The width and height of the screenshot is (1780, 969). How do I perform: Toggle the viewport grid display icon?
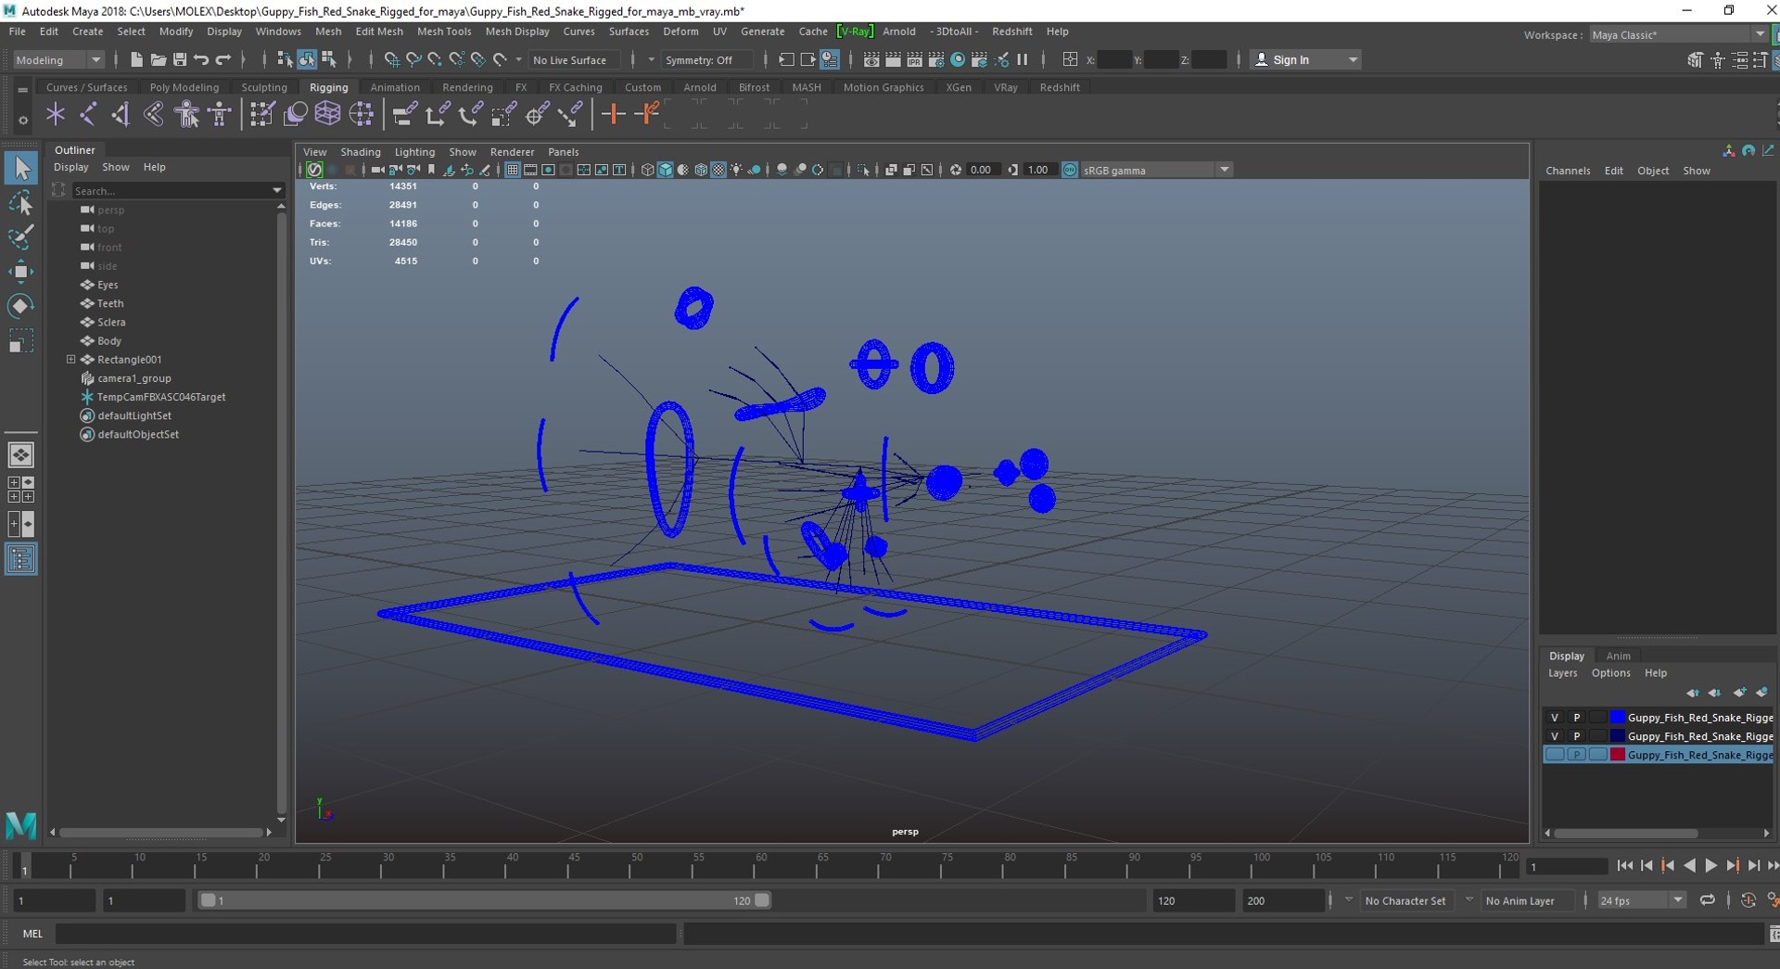pyautogui.click(x=512, y=170)
